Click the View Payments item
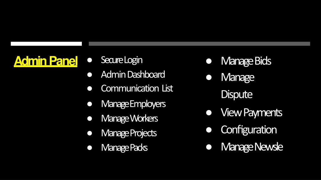 click(x=251, y=112)
